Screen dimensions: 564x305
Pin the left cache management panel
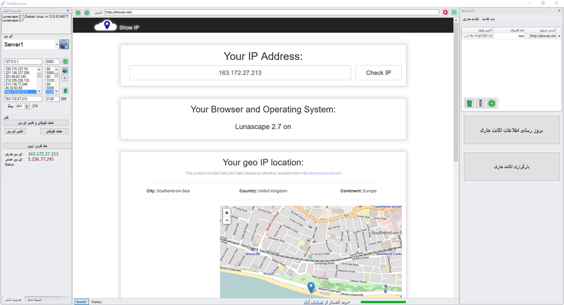68,11
